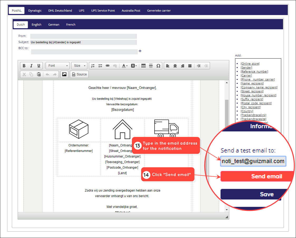The image size is (296, 238).
Task: Add the [Trackandtracelink] placeholder
Action: click(254, 115)
